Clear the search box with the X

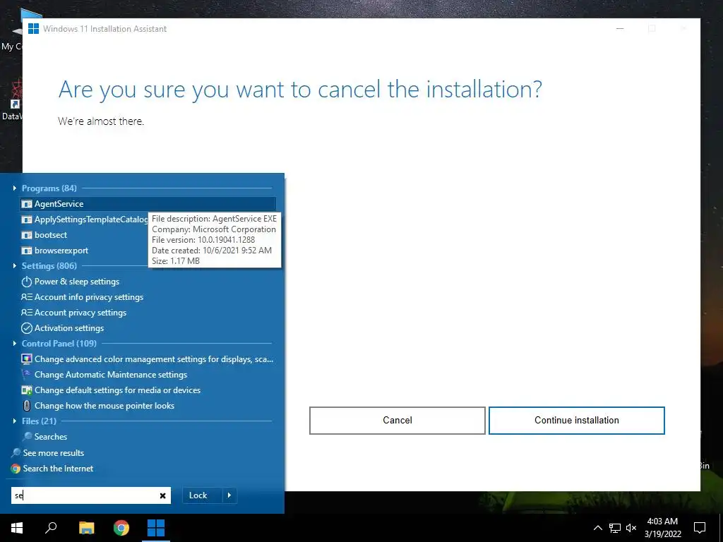coord(163,496)
